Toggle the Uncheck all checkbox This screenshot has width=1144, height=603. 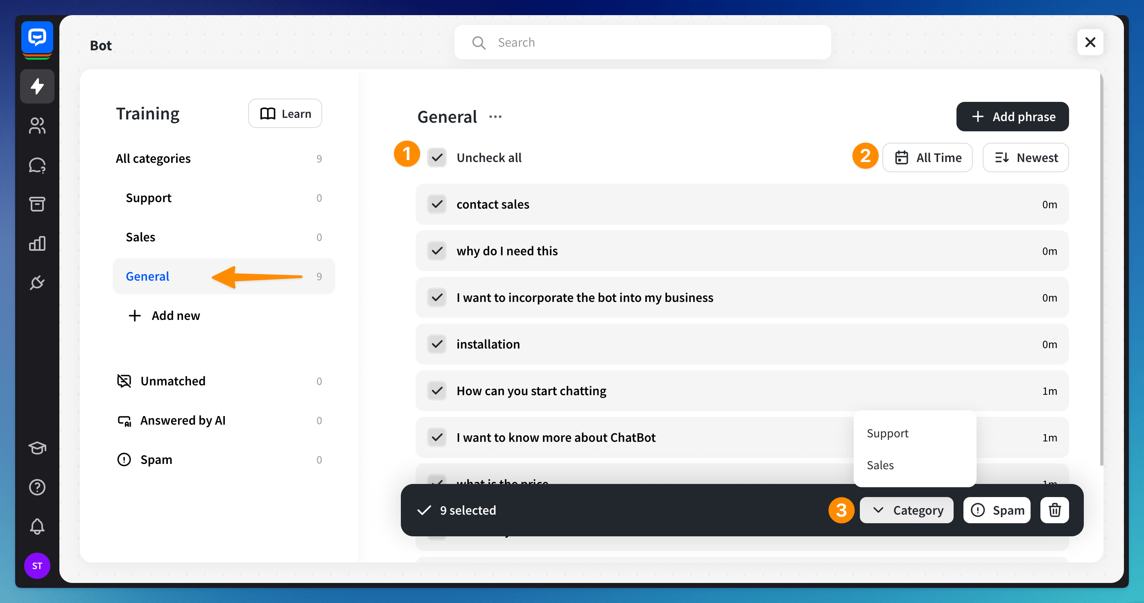[x=437, y=157]
